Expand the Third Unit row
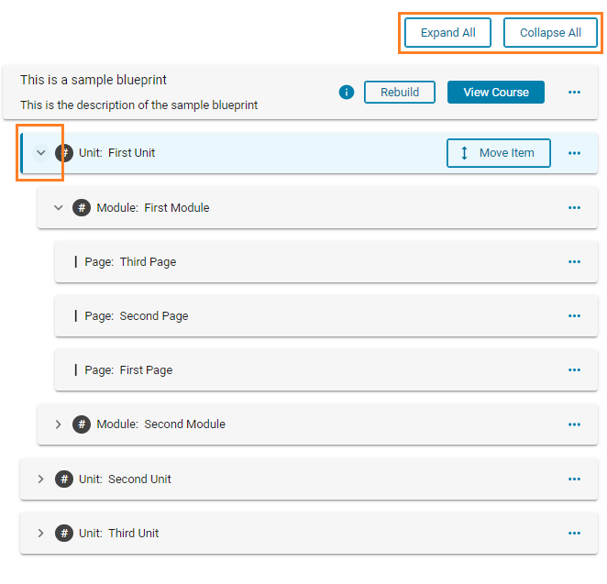Viewport: 607px width, 584px height. (x=40, y=534)
